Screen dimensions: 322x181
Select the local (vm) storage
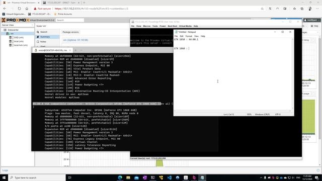coord(19,41)
